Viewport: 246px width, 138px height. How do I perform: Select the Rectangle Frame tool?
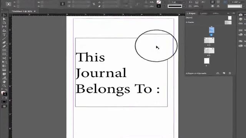pos(4,50)
